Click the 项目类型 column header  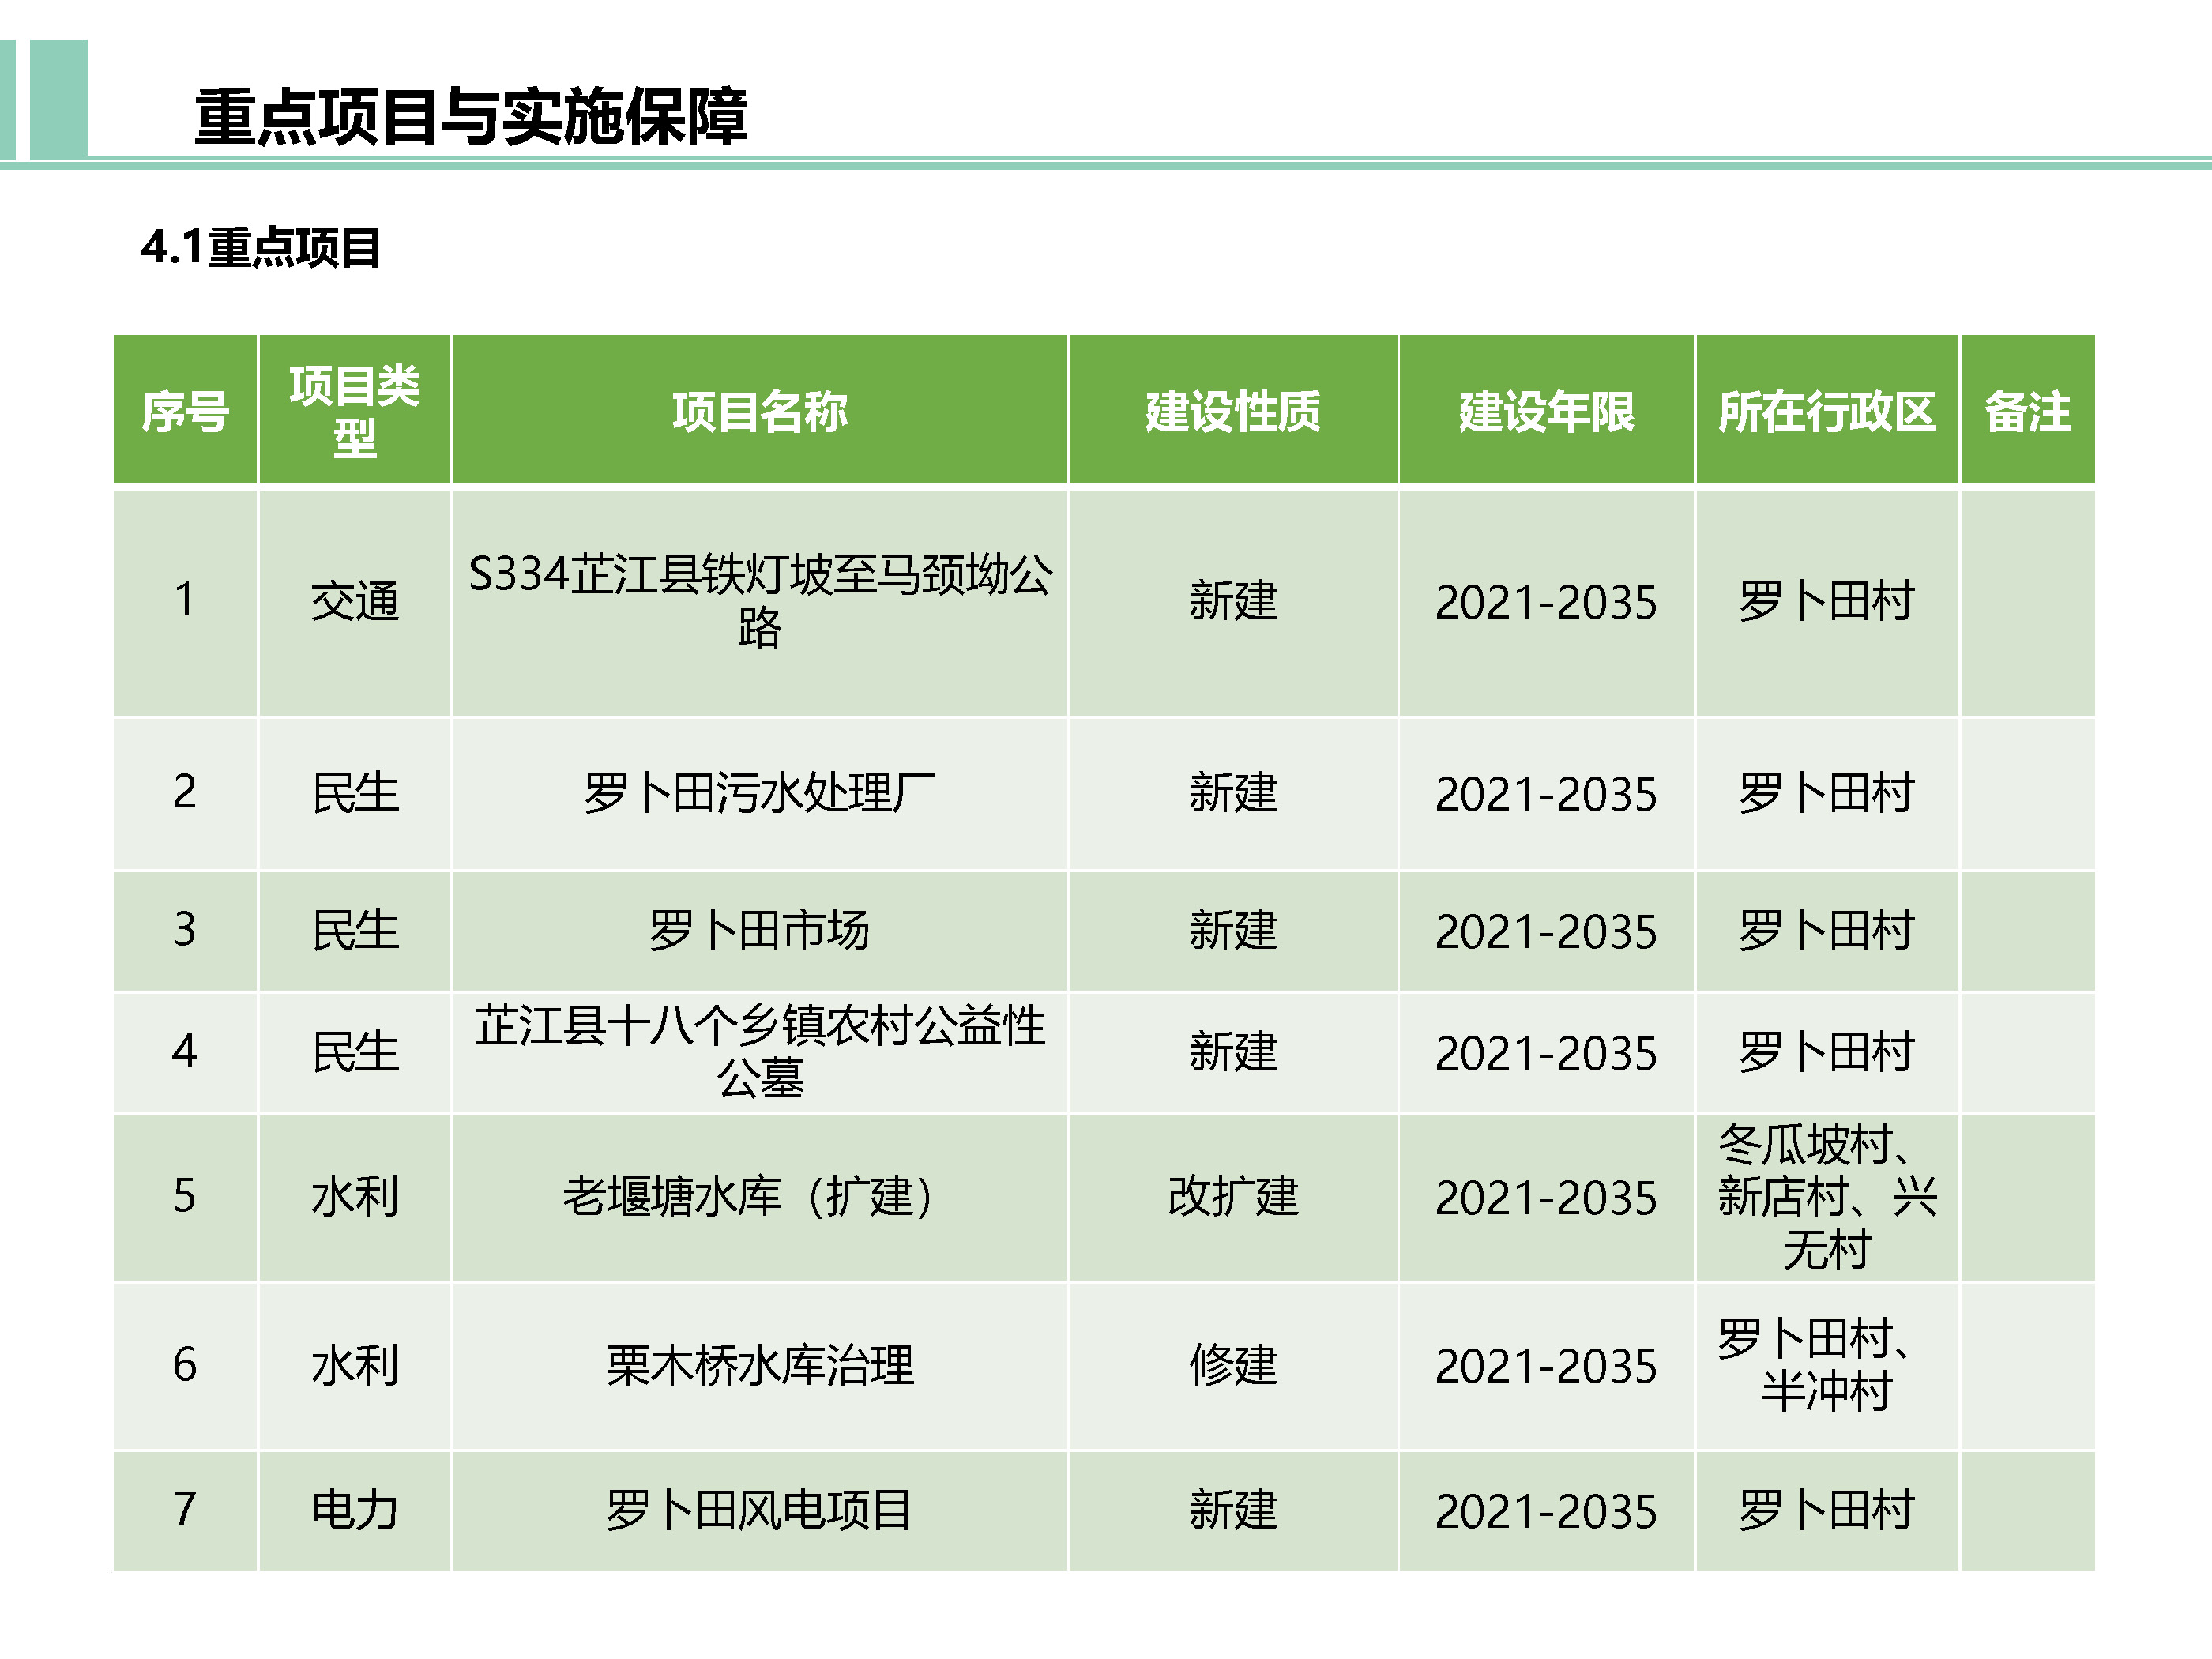pos(354,410)
